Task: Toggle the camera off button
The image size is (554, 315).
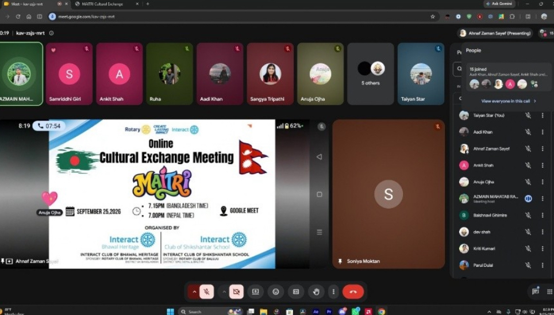Action: [236, 291]
